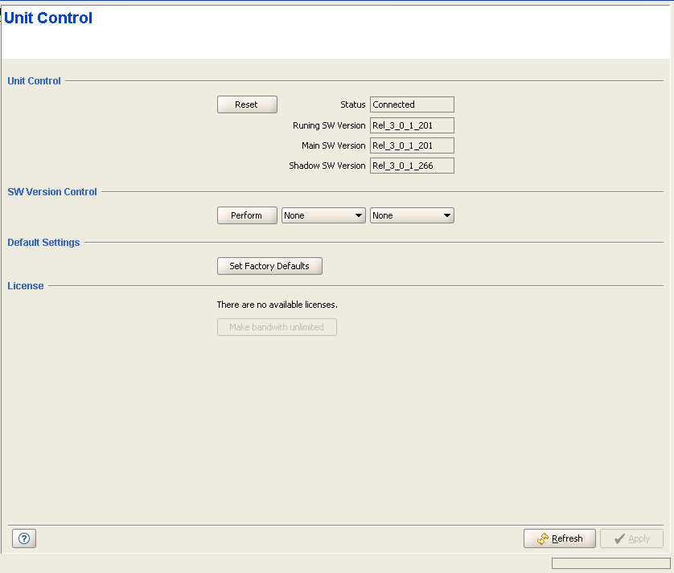
Task: Focus the Main SW Version field
Action: [x=412, y=145]
